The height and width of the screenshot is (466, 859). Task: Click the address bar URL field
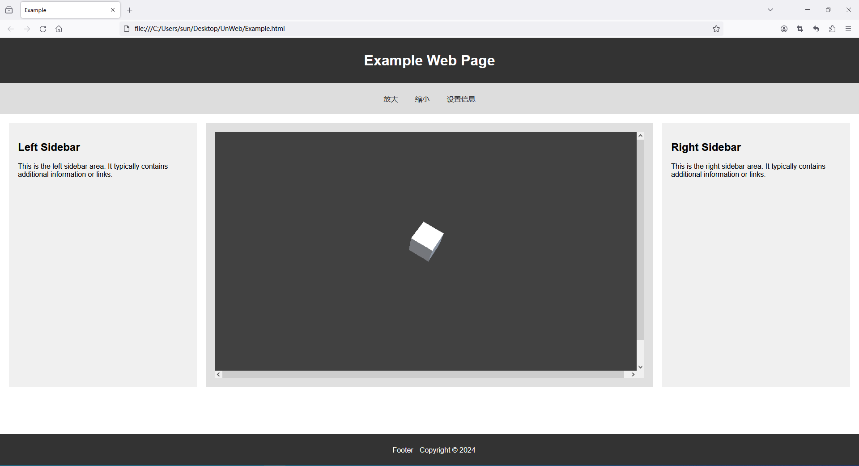tap(403, 29)
